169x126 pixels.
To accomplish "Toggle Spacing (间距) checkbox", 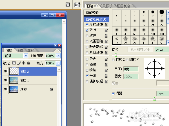I will (113, 93).
